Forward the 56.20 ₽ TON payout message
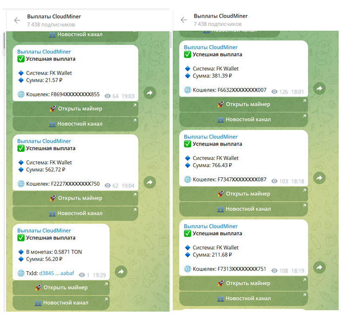The image size is (341, 313). tap(121, 272)
